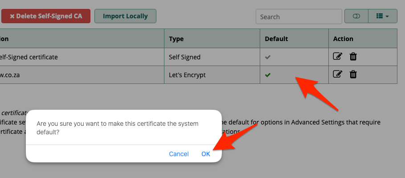The image size is (405, 178).
Task: Set Self Signed certificate as default checkmark
Action: point(268,57)
